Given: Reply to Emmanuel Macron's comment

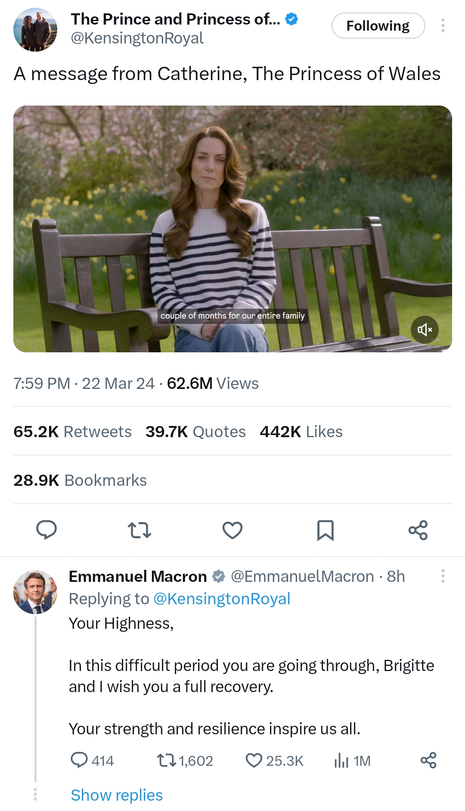Looking at the screenshot, I should point(80,761).
